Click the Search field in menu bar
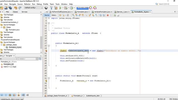The height and width of the screenshot is (100, 178). [x=164, y=4]
